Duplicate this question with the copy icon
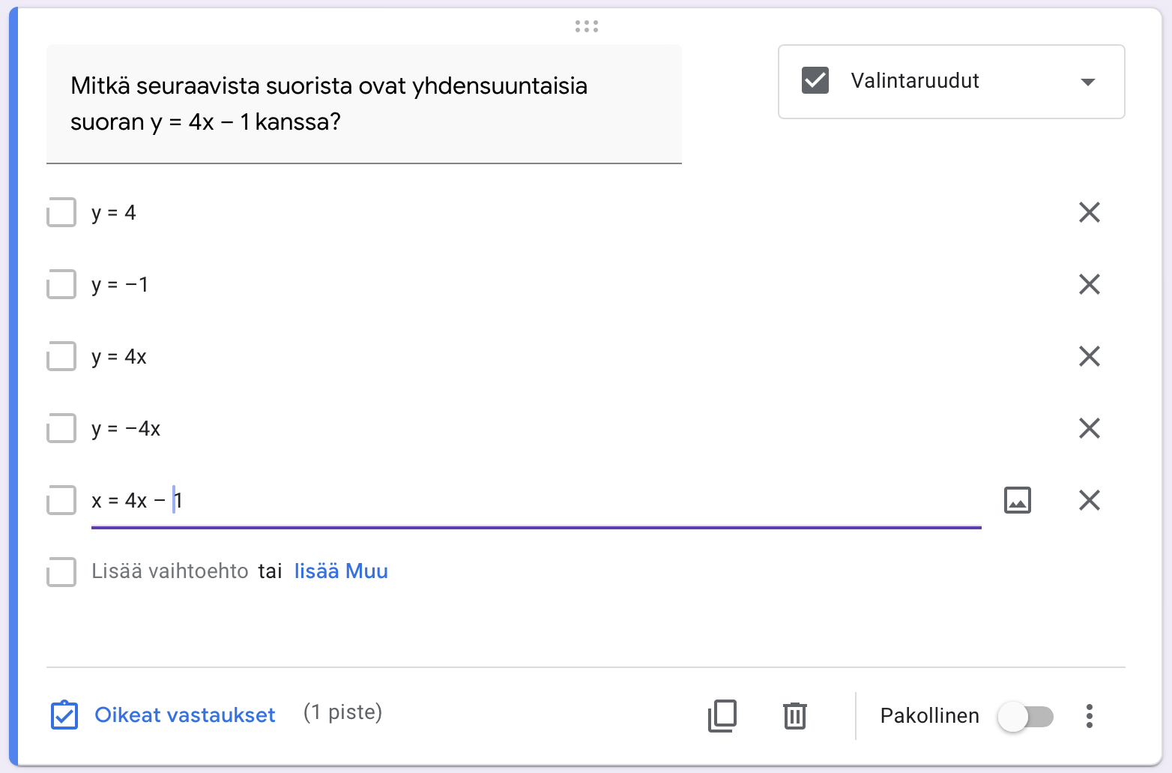Image resolution: width=1172 pixels, height=773 pixels. pyautogui.click(x=722, y=715)
